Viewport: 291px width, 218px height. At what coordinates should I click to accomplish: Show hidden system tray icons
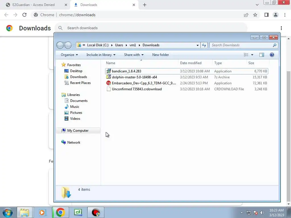point(242,213)
